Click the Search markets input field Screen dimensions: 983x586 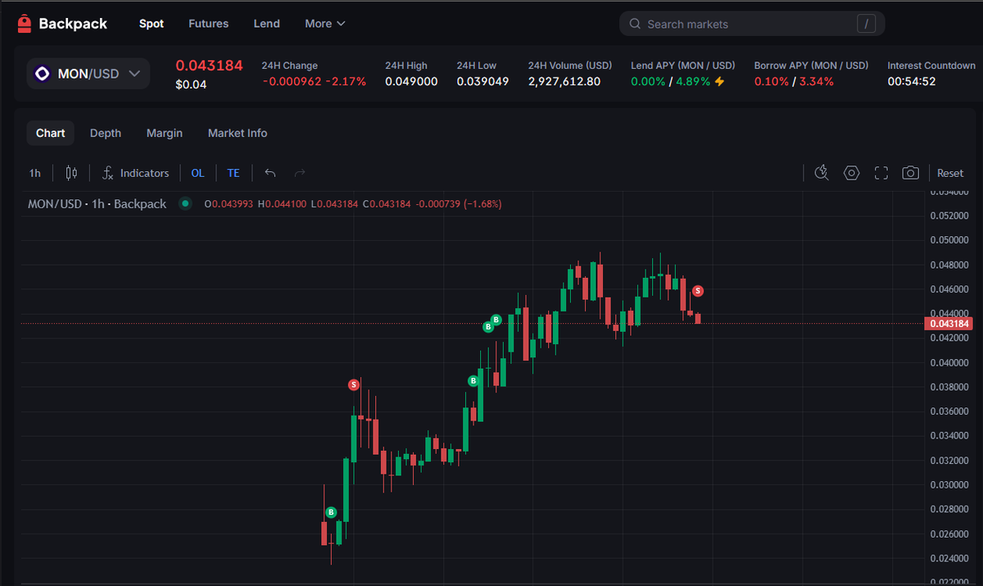point(752,24)
